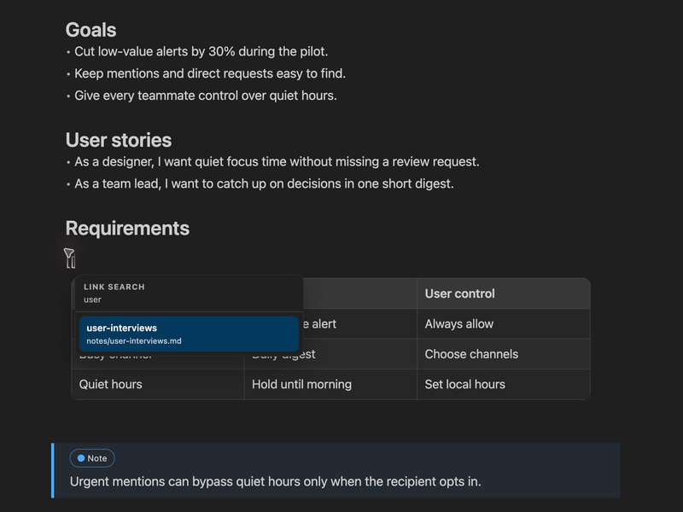Image resolution: width=683 pixels, height=512 pixels.
Task: Select the user-interviews link search result
Action: click(x=189, y=334)
